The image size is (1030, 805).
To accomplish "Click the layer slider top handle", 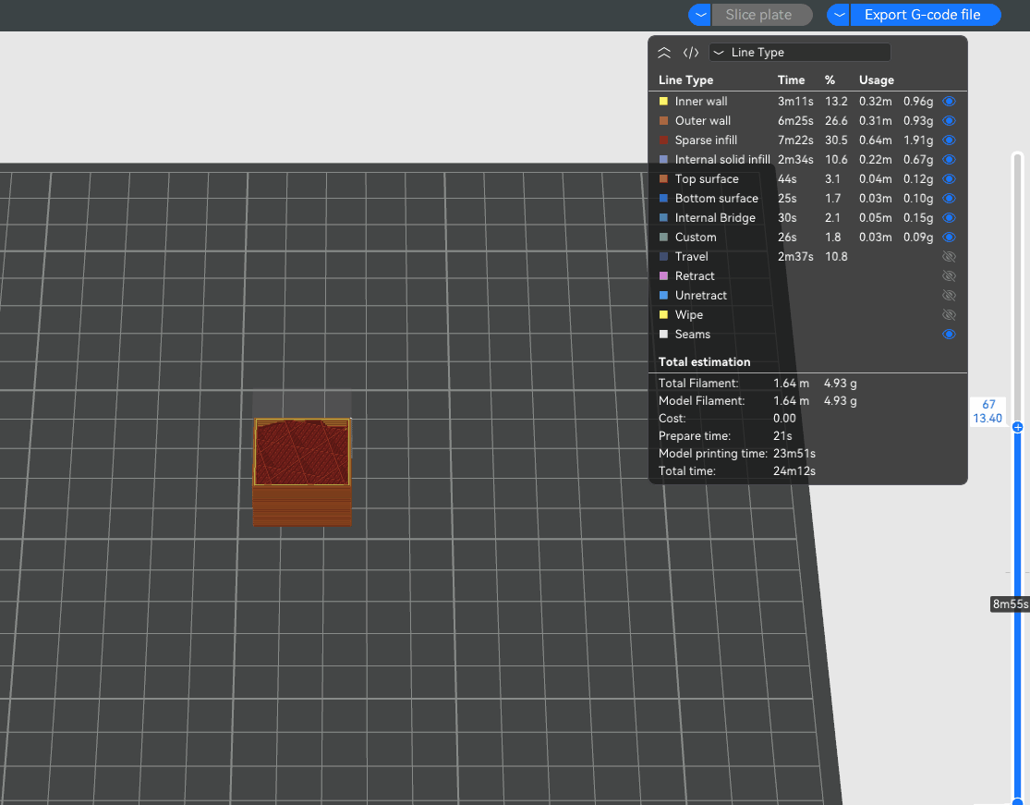I will pyautogui.click(x=1017, y=427).
